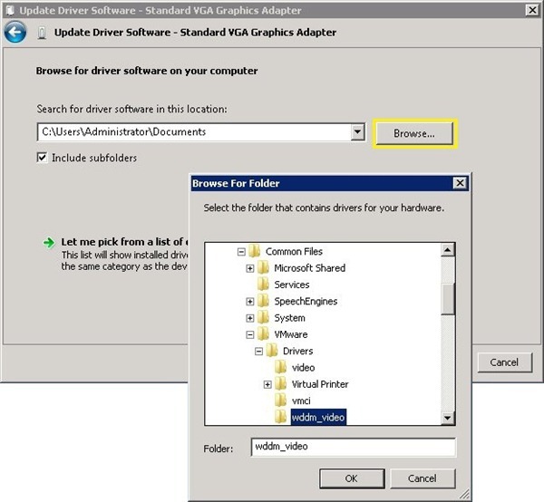Image resolution: width=544 pixels, height=502 pixels.
Task: Expand the SpeechEngines folder node
Action: [250, 301]
